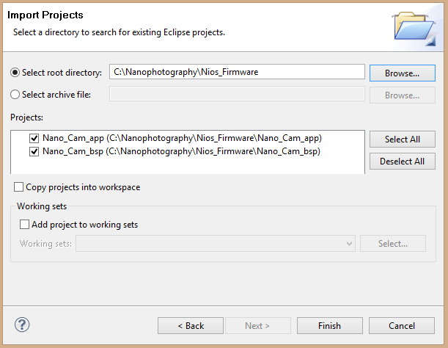Enable Copy projects into workspace

pos(18,187)
